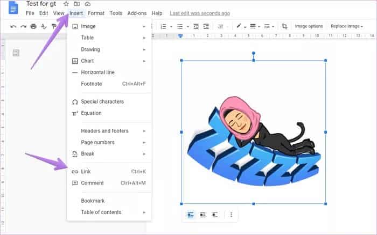Run spelling and grammar check

(x=44, y=26)
